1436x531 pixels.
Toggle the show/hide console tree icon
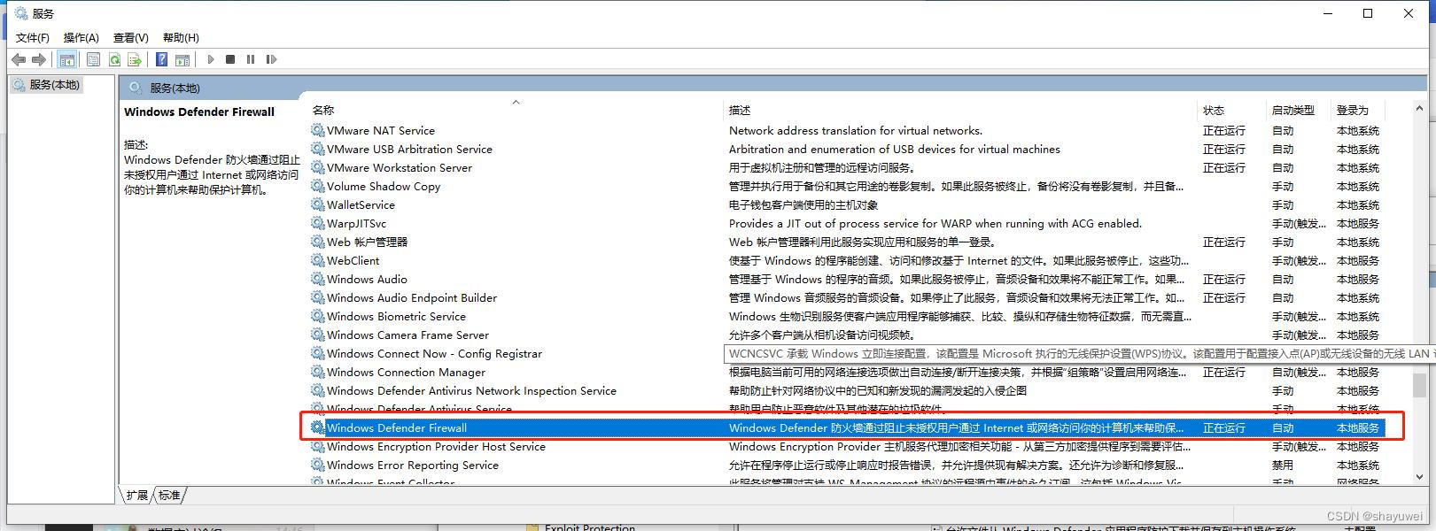pyautogui.click(x=66, y=59)
